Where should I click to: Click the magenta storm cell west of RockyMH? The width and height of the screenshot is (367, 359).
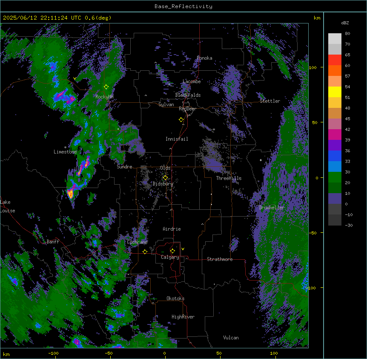(64, 97)
